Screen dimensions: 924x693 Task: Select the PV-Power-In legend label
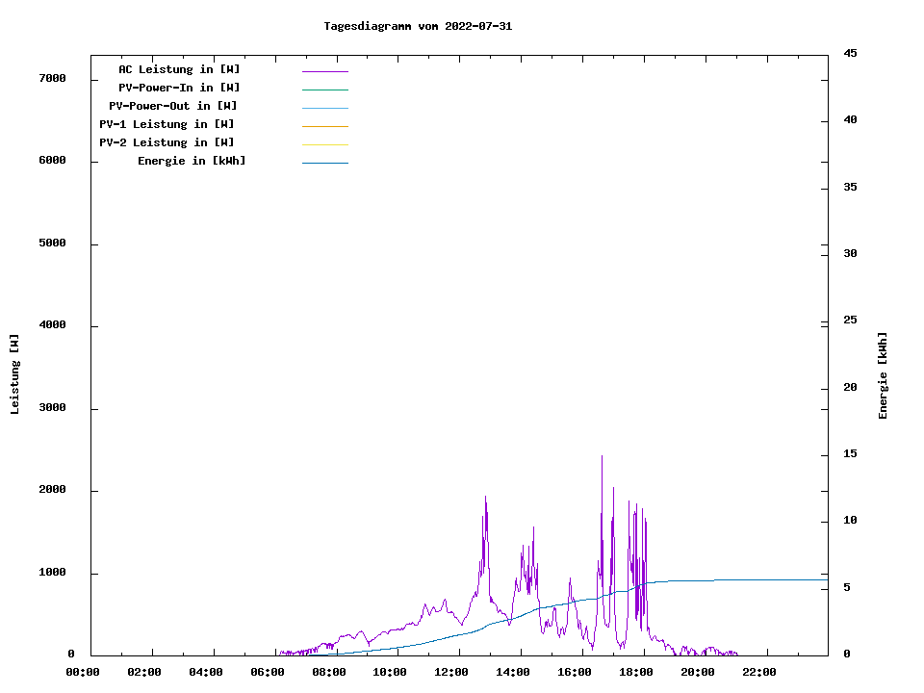(179, 88)
